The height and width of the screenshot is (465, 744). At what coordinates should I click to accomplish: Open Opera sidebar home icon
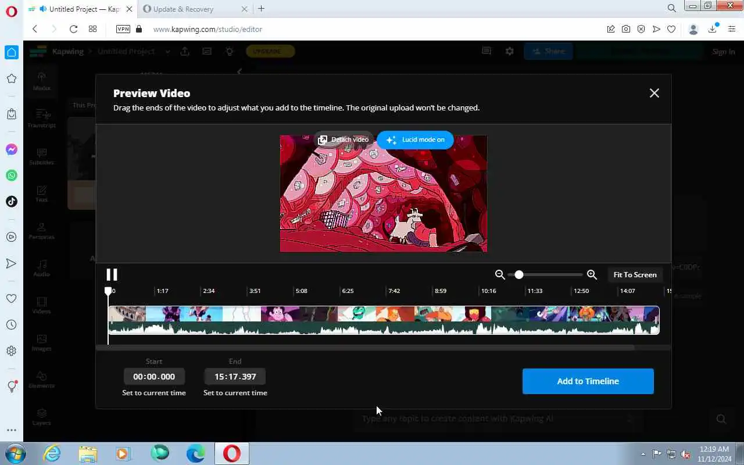[12, 52]
